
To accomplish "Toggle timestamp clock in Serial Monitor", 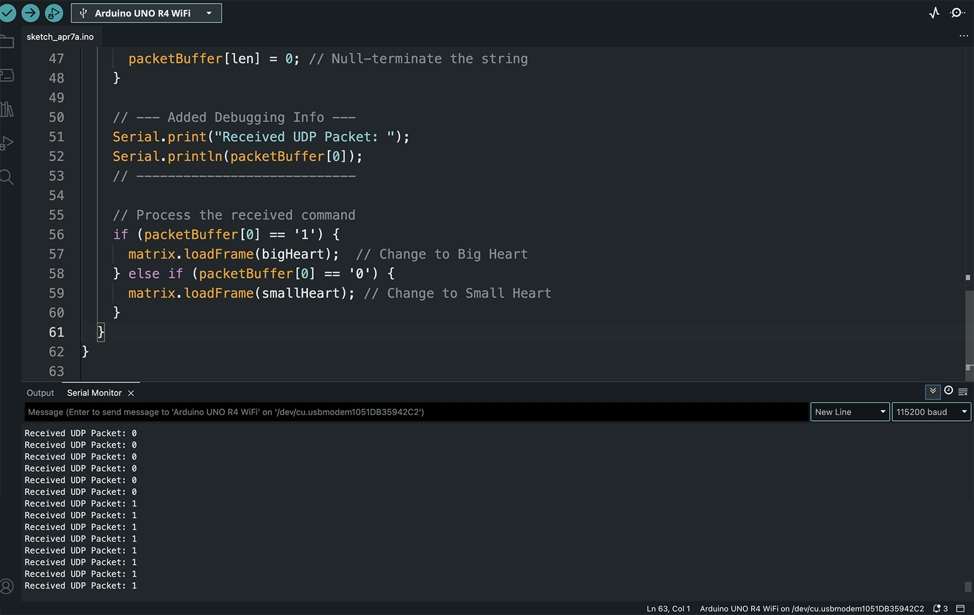I will click(x=948, y=391).
